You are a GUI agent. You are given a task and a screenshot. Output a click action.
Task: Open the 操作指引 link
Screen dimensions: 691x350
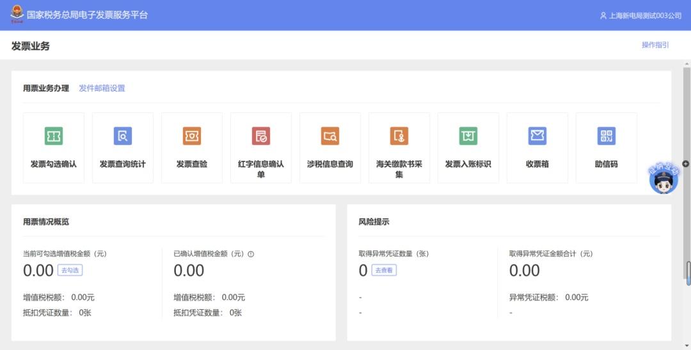pos(655,45)
